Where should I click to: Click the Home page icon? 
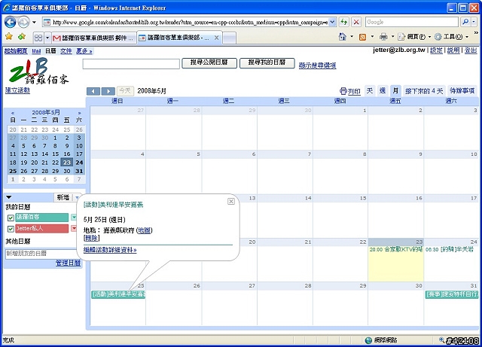coord(342,37)
